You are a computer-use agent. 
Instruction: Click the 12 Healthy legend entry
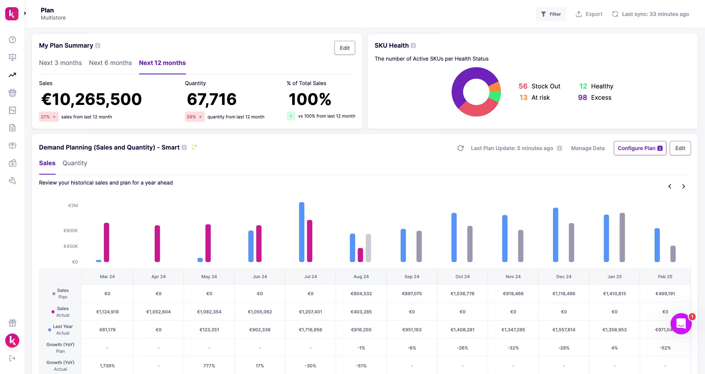coord(596,86)
